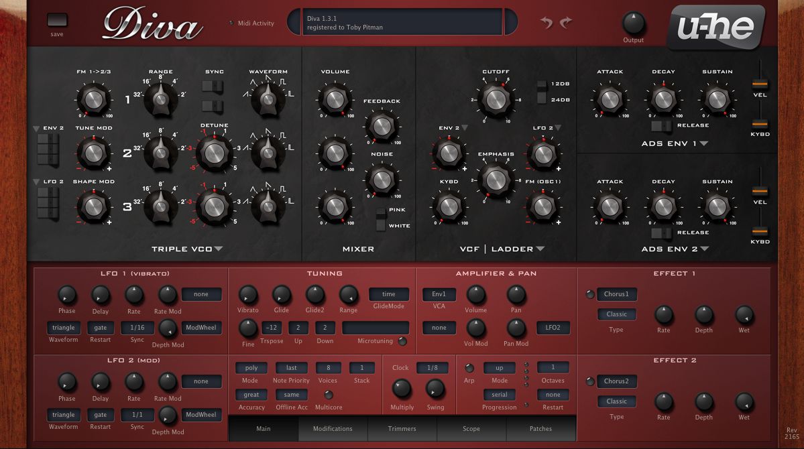This screenshot has height=449, width=804.
Task: Toggle the 24DB filter slope switch
Action: click(541, 99)
